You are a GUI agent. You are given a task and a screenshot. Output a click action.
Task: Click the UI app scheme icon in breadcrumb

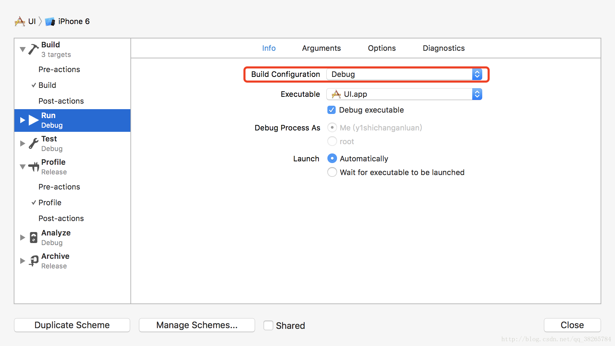click(x=20, y=22)
